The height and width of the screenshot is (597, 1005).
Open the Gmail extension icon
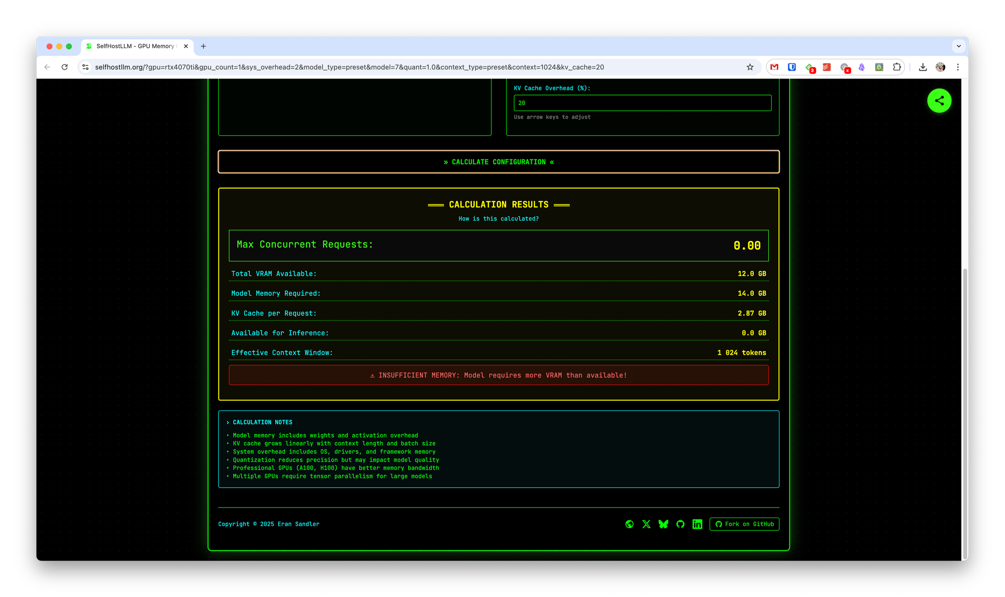(x=774, y=67)
